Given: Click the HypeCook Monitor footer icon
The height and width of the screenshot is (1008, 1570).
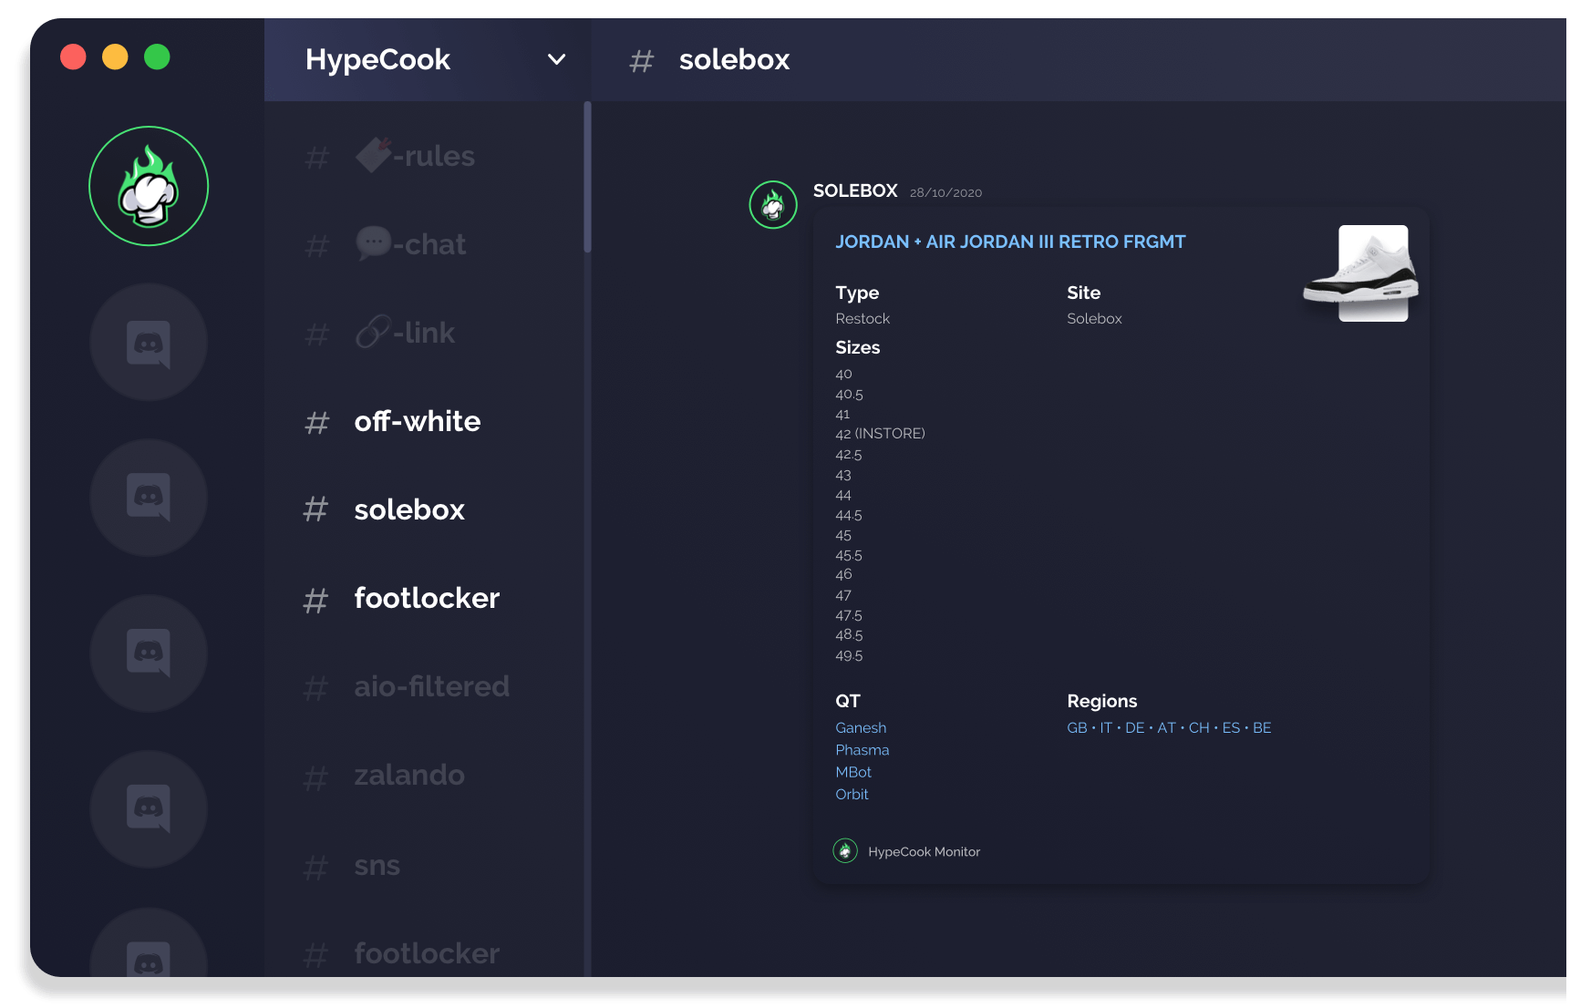Looking at the screenshot, I should [x=845, y=850].
